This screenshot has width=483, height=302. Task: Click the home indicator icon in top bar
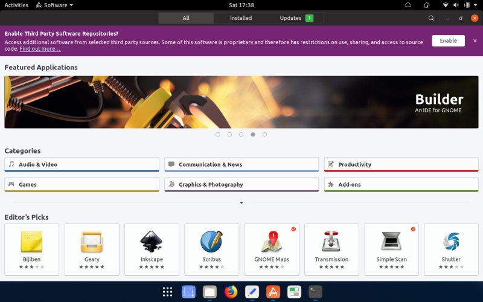click(427, 5)
